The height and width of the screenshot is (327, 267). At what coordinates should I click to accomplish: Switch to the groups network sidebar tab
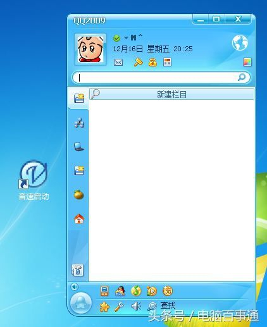coord(79,123)
